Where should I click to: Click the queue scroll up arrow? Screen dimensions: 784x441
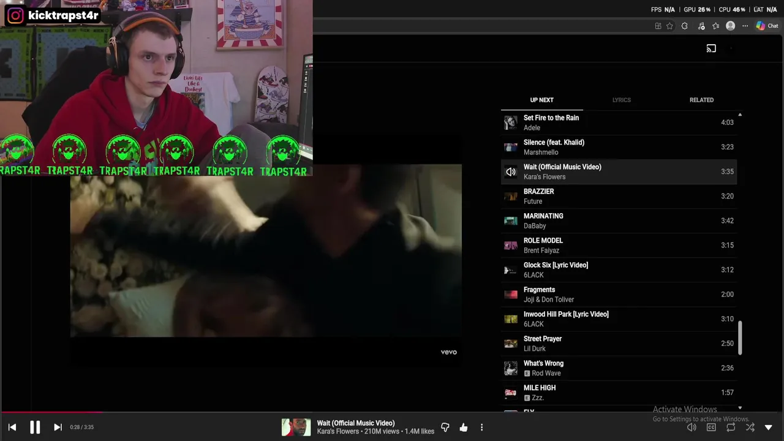point(740,115)
